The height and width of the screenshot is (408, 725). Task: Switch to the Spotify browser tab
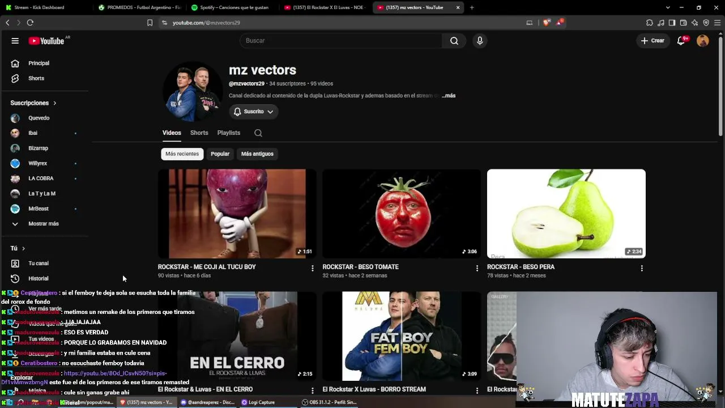click(232, 7)
